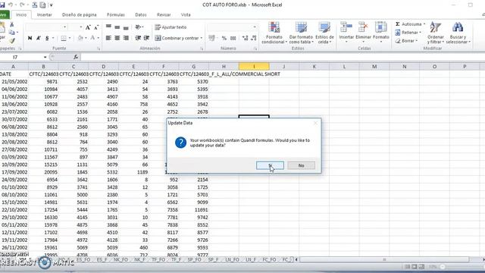Image resolution: width=485 pixels, height=273 pixels.
Task: Apply the fill color bucket
Action: tap(80, 38)
